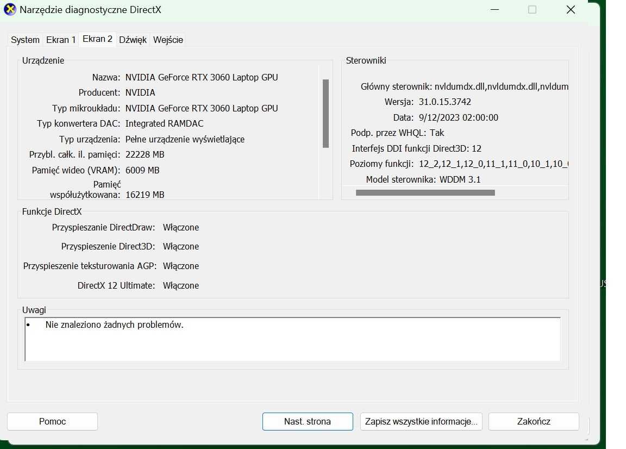
Task: Select the Ekran 2 tab
Action: [97, 39]
